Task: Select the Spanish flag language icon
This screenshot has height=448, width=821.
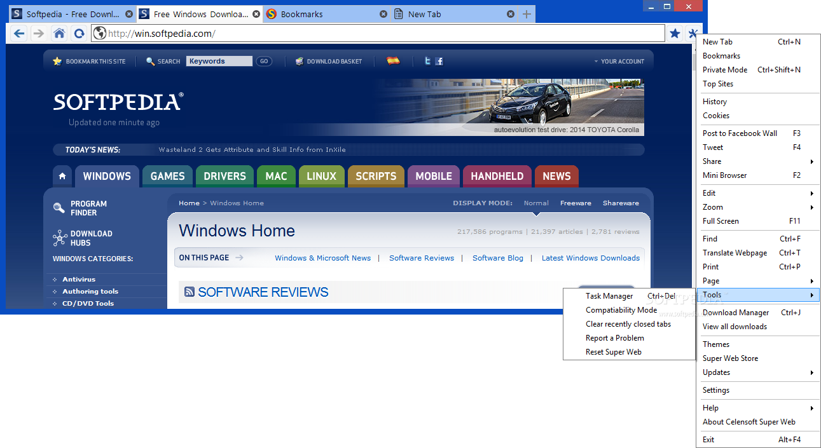Action: coord(394,61)
